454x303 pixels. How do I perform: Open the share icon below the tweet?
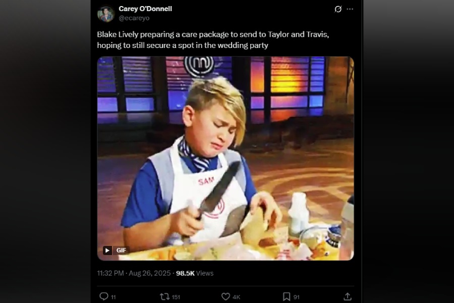pos(347,296)
